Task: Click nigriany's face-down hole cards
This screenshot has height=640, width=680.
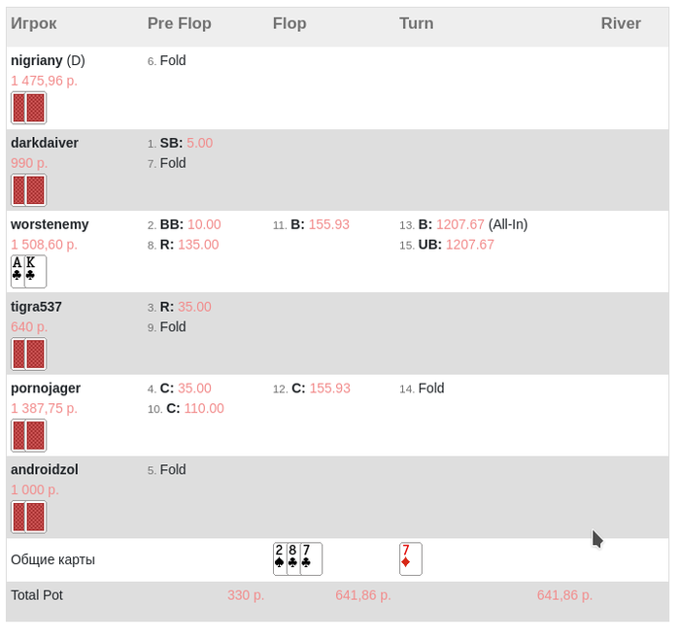Action: point(28,108)
